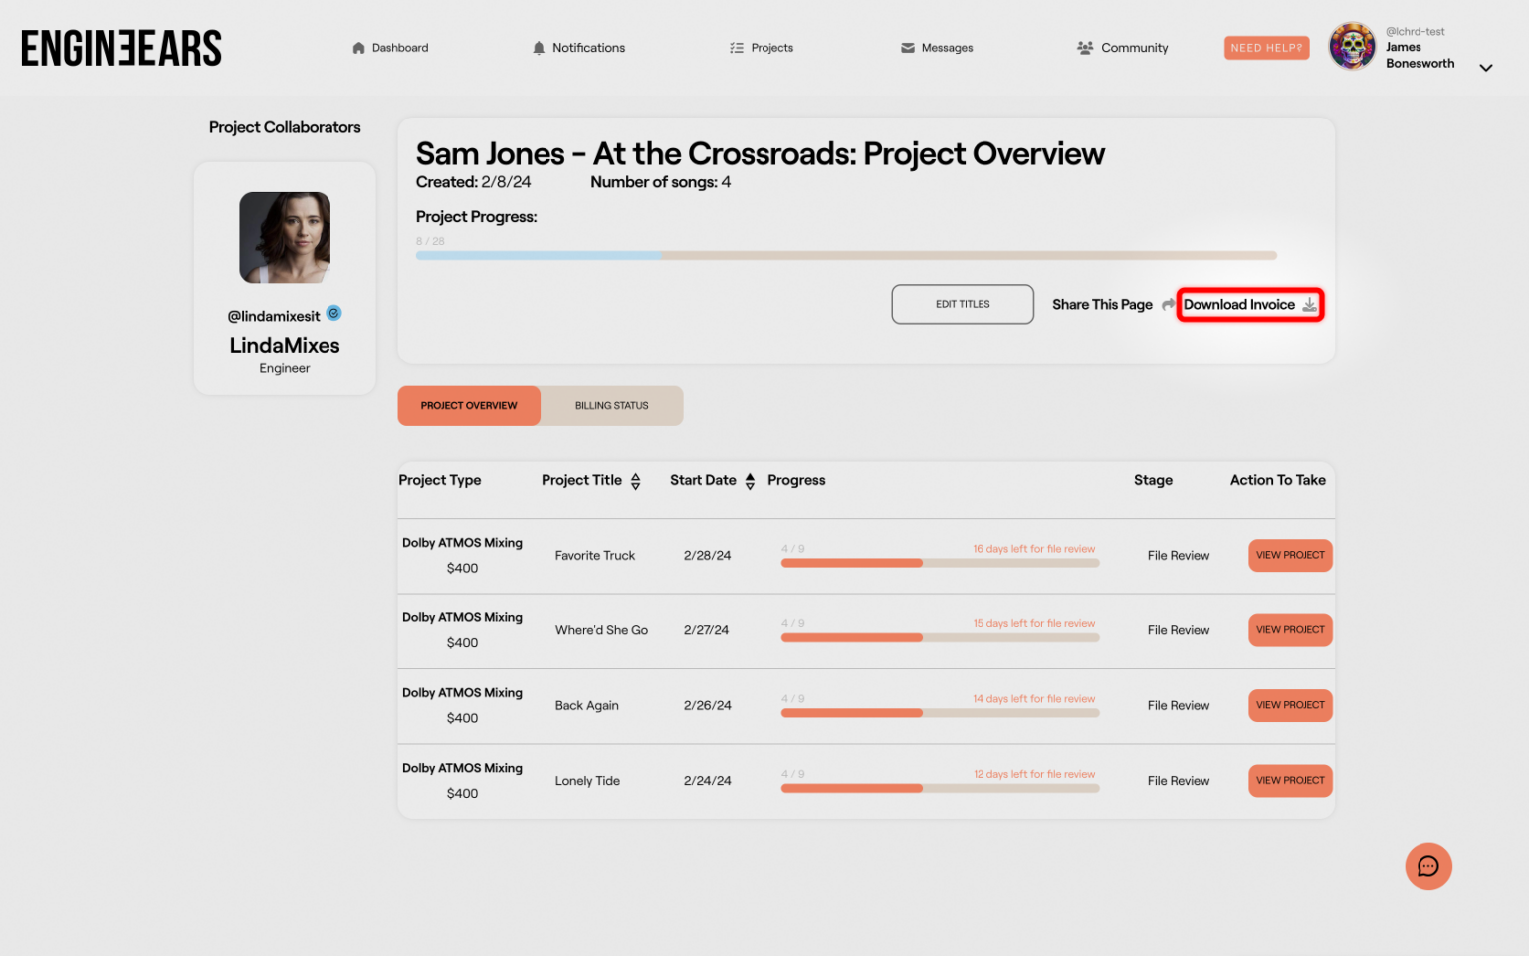
Task: Click verified badge next to @lindamixesit
Action: 334,314
